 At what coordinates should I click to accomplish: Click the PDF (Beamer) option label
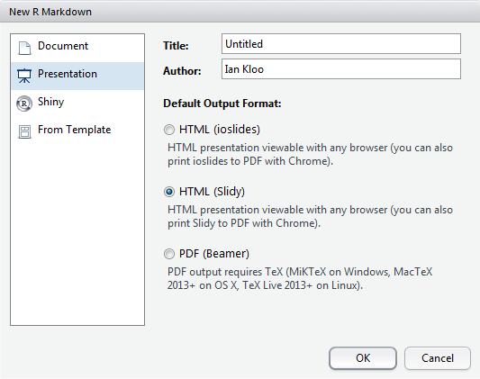pos(214,254)
